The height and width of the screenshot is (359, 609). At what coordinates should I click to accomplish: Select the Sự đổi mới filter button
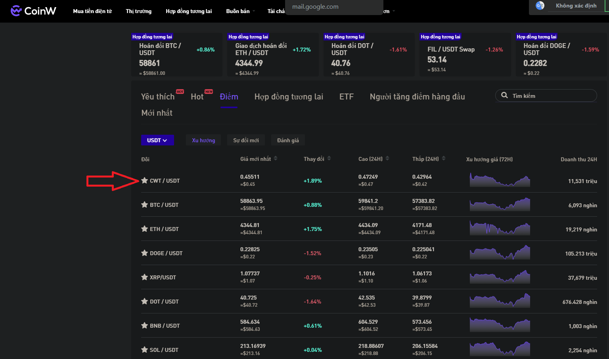coord(246,140)
